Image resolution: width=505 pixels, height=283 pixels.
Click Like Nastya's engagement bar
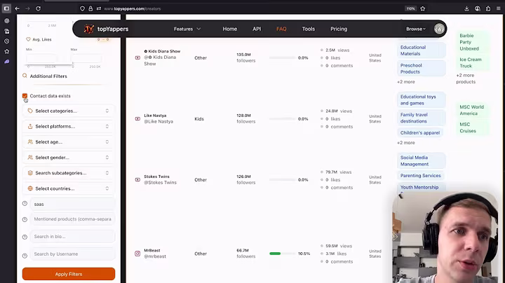coord(282,119)
